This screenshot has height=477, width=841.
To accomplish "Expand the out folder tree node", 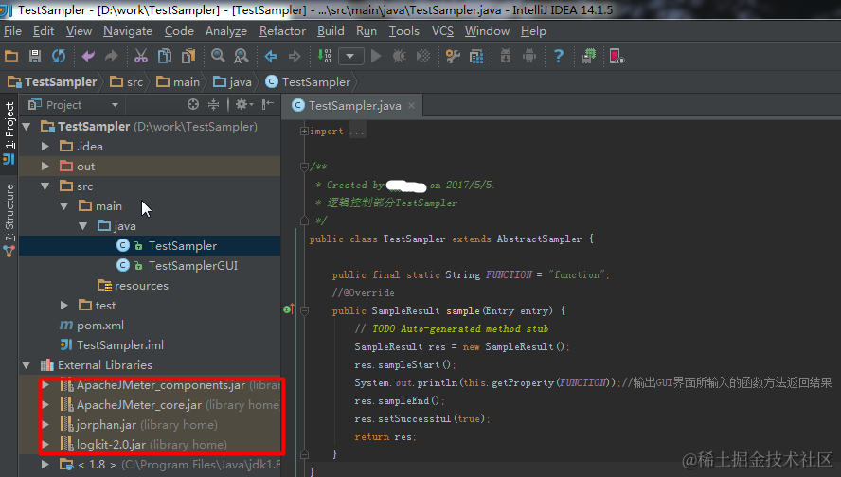I will click(x=45, y=167).
